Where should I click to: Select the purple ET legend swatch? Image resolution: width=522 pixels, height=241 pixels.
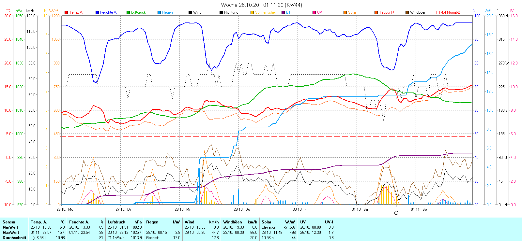(283, 12)
